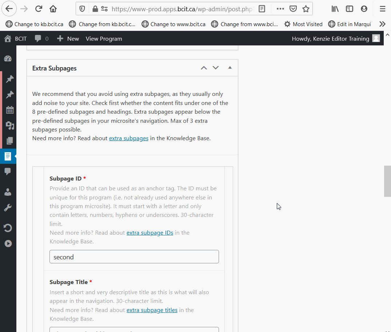Follow the extra subpage titles link
The height and width of the screenshot is (332, 391).
152,310
